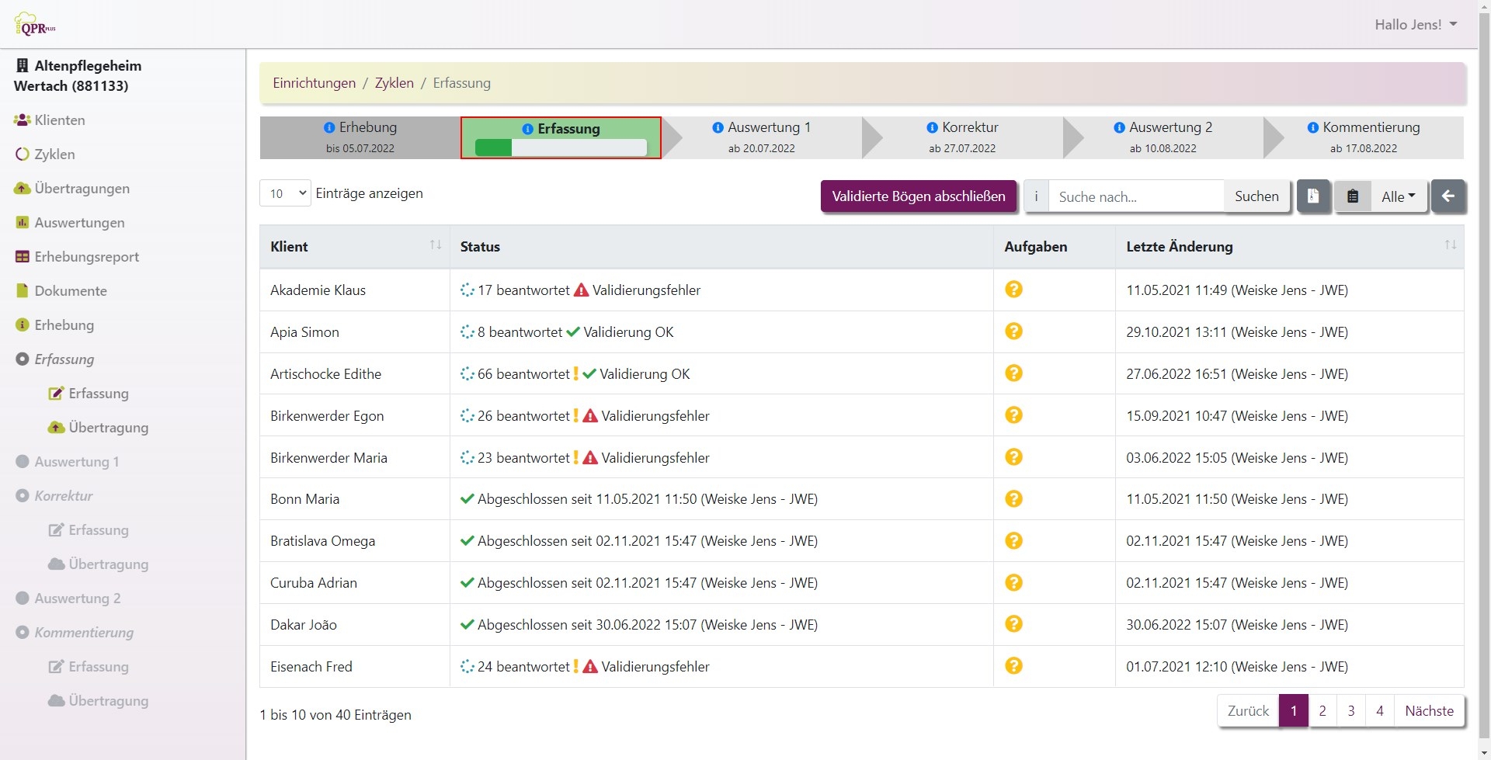
Task: Open Auswertungen in the sidebar
Action: pyautogui.click(x=69, y=223)
